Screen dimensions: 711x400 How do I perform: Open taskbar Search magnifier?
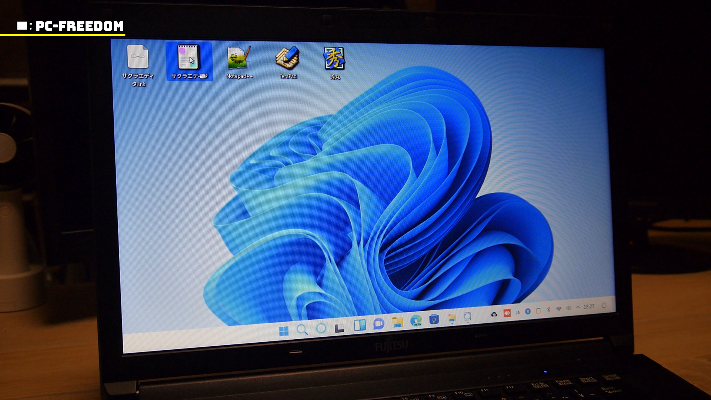(302, 330)
